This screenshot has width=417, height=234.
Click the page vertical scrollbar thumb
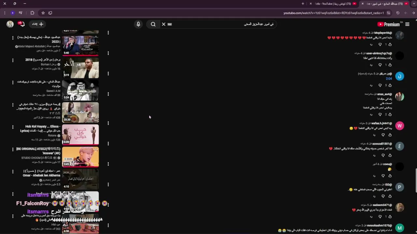[416, 181]
